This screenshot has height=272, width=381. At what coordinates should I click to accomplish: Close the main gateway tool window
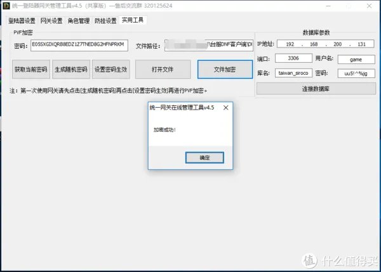(369, 6)
